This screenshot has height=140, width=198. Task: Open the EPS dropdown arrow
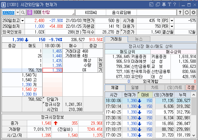pyautogui.click(x=172, y=20)
